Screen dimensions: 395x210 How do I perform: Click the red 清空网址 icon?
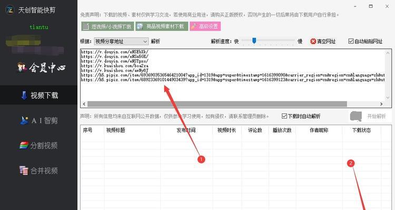[313, 41]
